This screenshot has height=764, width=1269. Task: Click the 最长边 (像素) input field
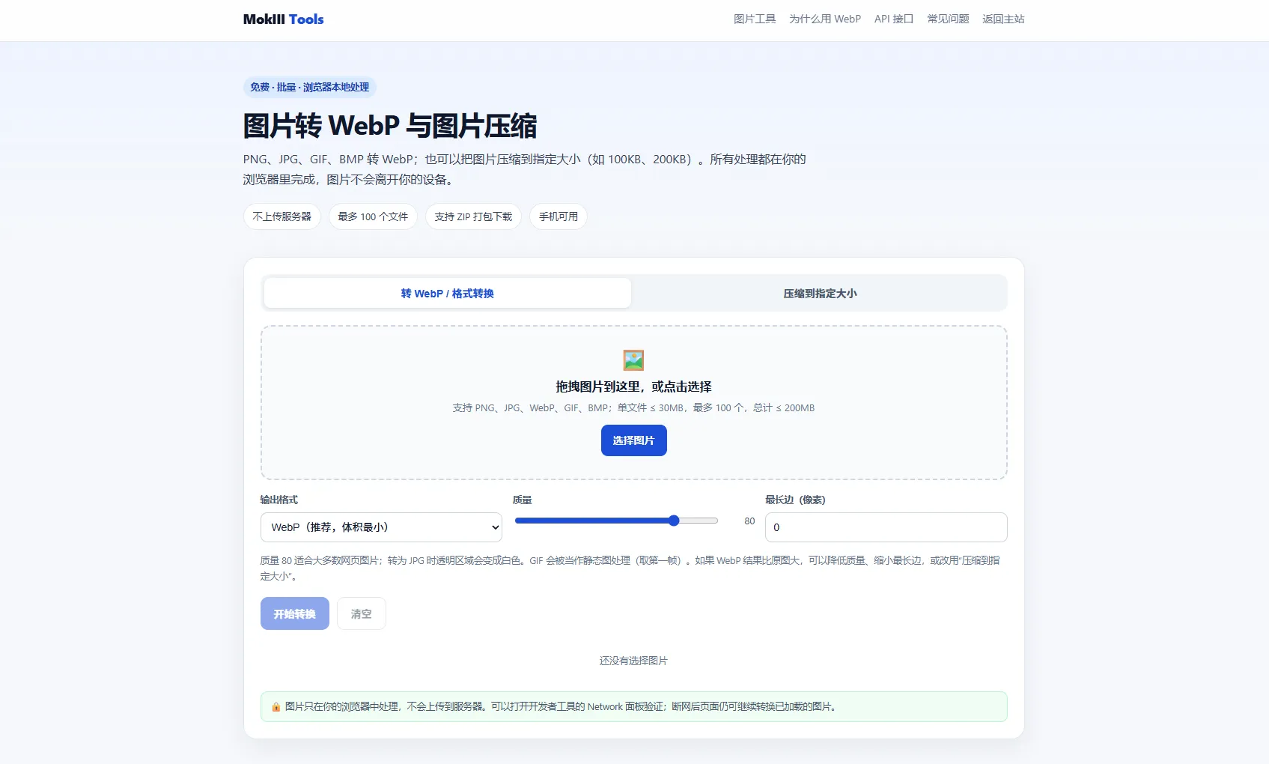886,527
